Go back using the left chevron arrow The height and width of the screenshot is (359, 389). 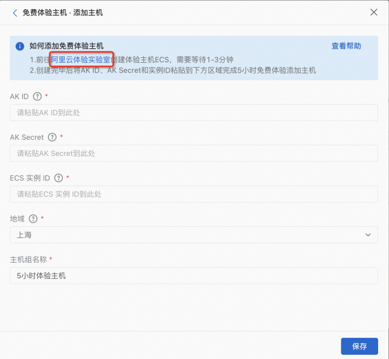point(15,13)
